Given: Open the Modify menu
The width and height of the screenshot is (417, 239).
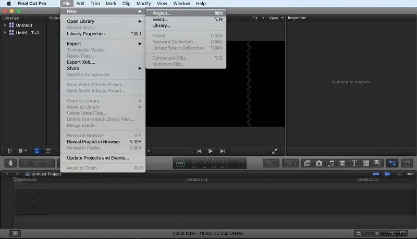Looking at the screenshot, I should click(144, 4).
